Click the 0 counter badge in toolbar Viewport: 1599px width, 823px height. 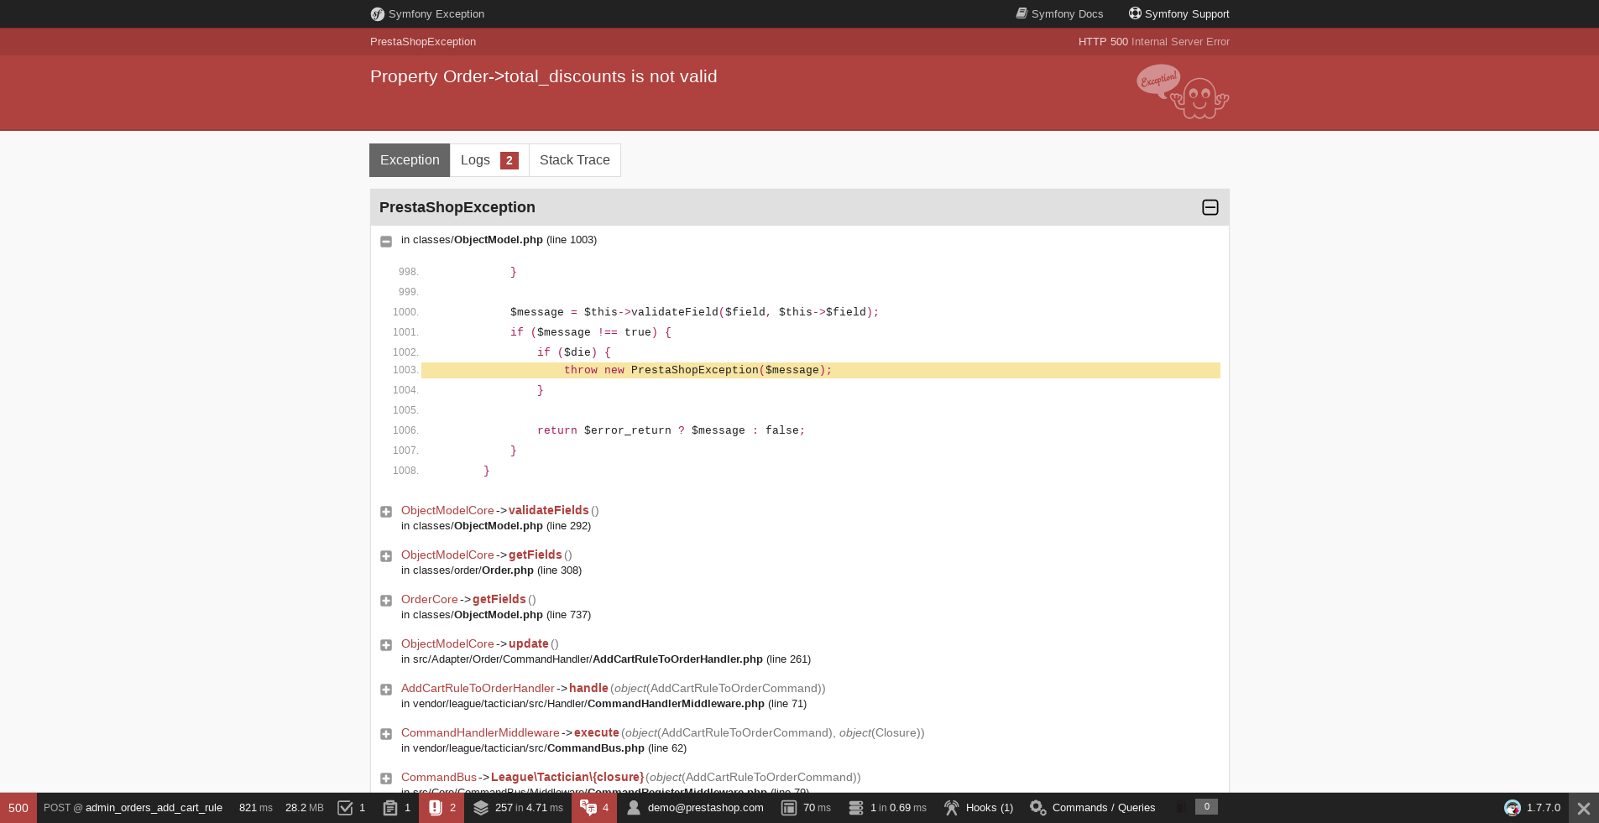point(1206,807)
